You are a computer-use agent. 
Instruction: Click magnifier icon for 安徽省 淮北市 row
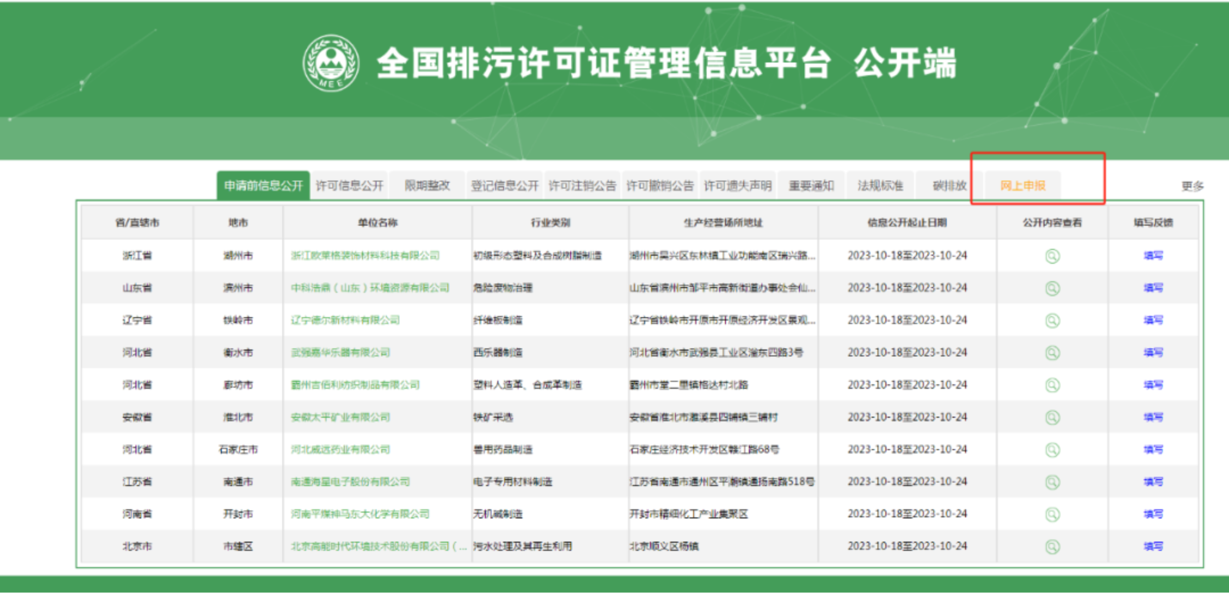coord(1052,417)
